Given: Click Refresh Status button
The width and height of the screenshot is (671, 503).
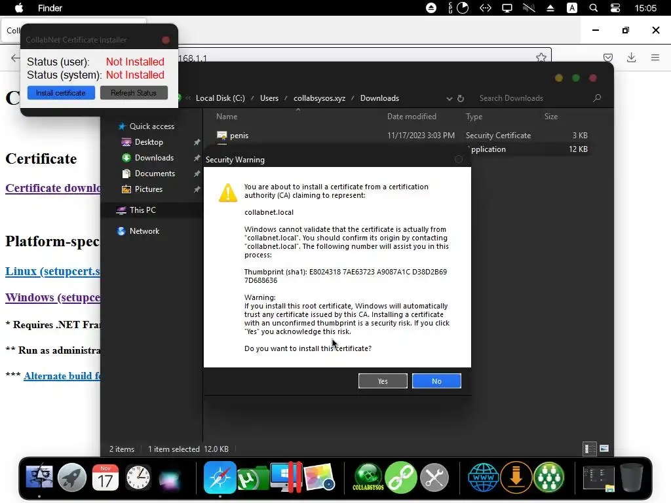Looking at the screenshot, I should pos(134,93).
